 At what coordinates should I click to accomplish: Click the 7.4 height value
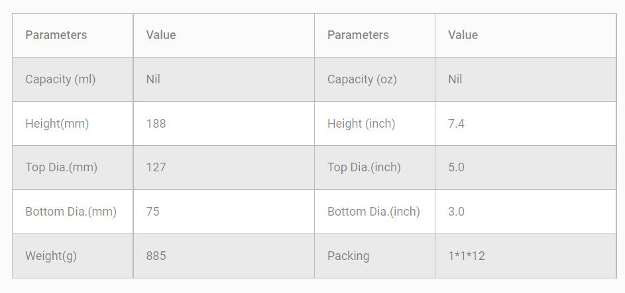coord(456,124)
